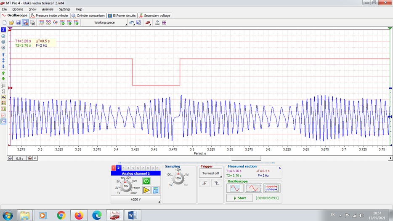
Task: Enable analog channel 1
Action: point(114,168)
